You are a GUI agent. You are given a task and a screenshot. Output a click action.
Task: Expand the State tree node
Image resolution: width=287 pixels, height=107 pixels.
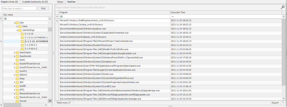click(17, 27)
